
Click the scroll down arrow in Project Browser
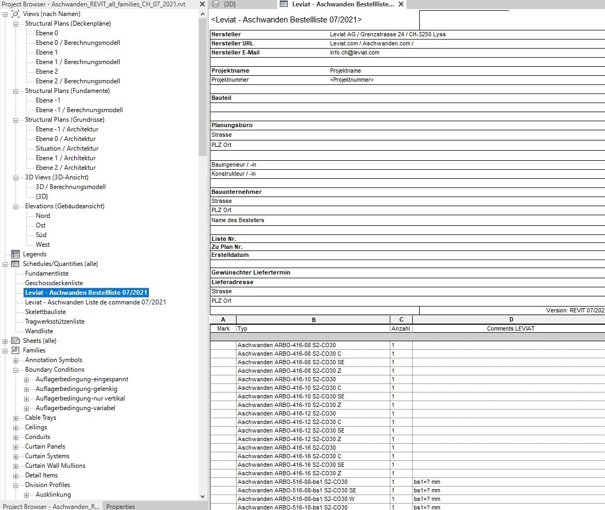pos(202,497)
